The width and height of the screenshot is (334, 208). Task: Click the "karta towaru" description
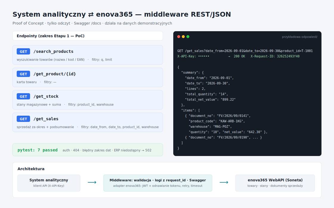click(27, 82)
